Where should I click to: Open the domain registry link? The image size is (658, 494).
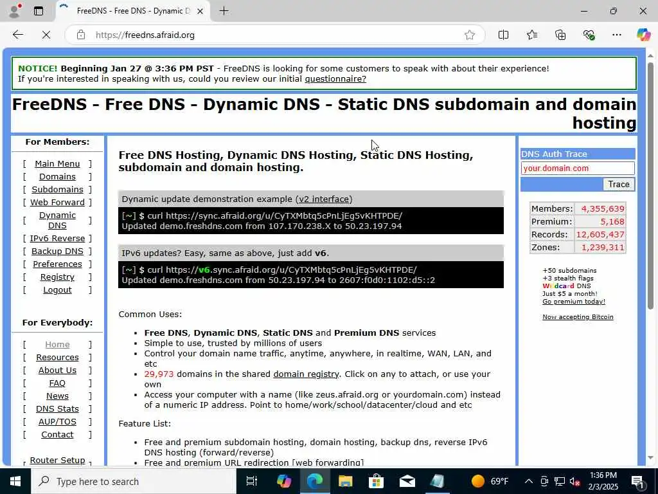tap(306, 374)
